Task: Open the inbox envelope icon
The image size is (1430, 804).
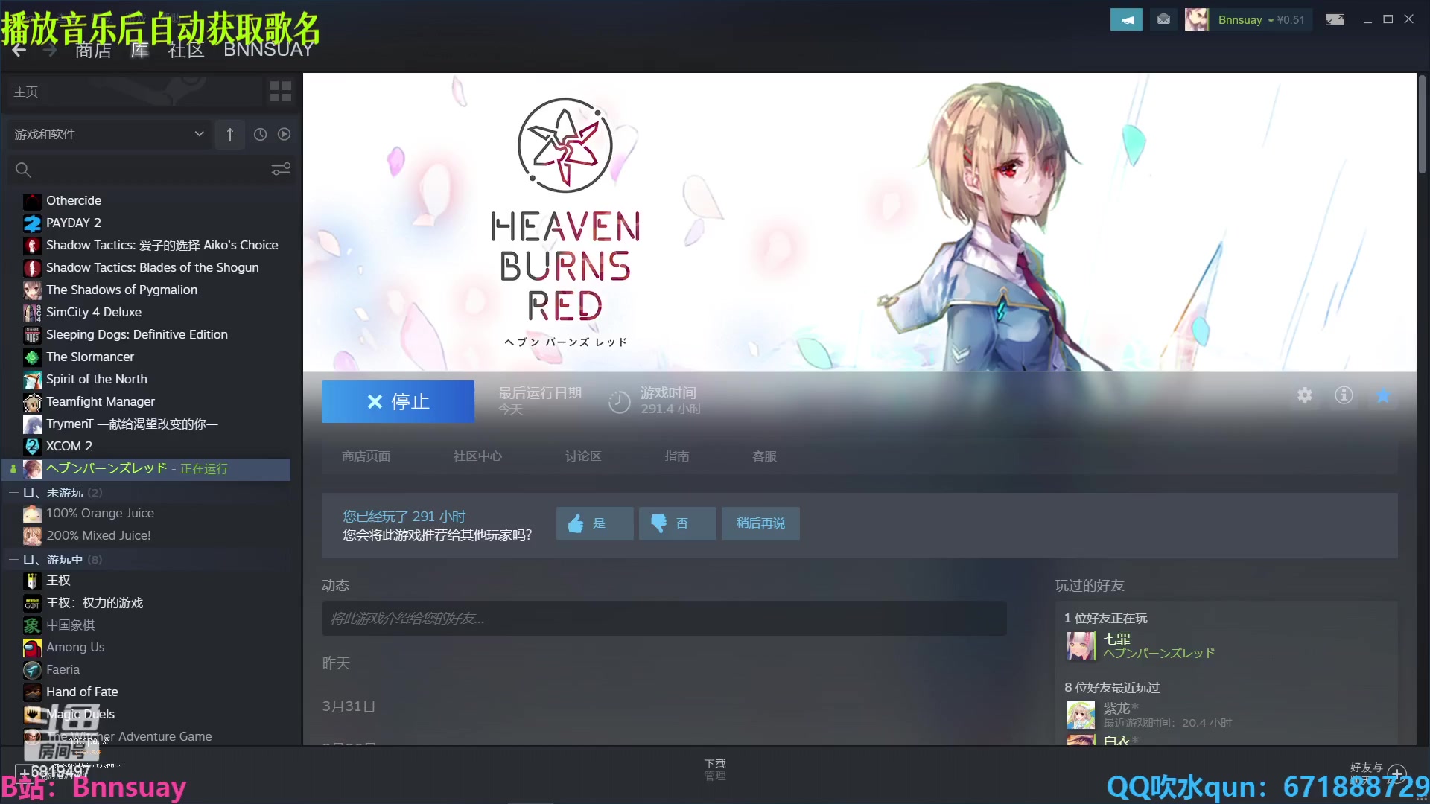Action: pos(1163,19)
